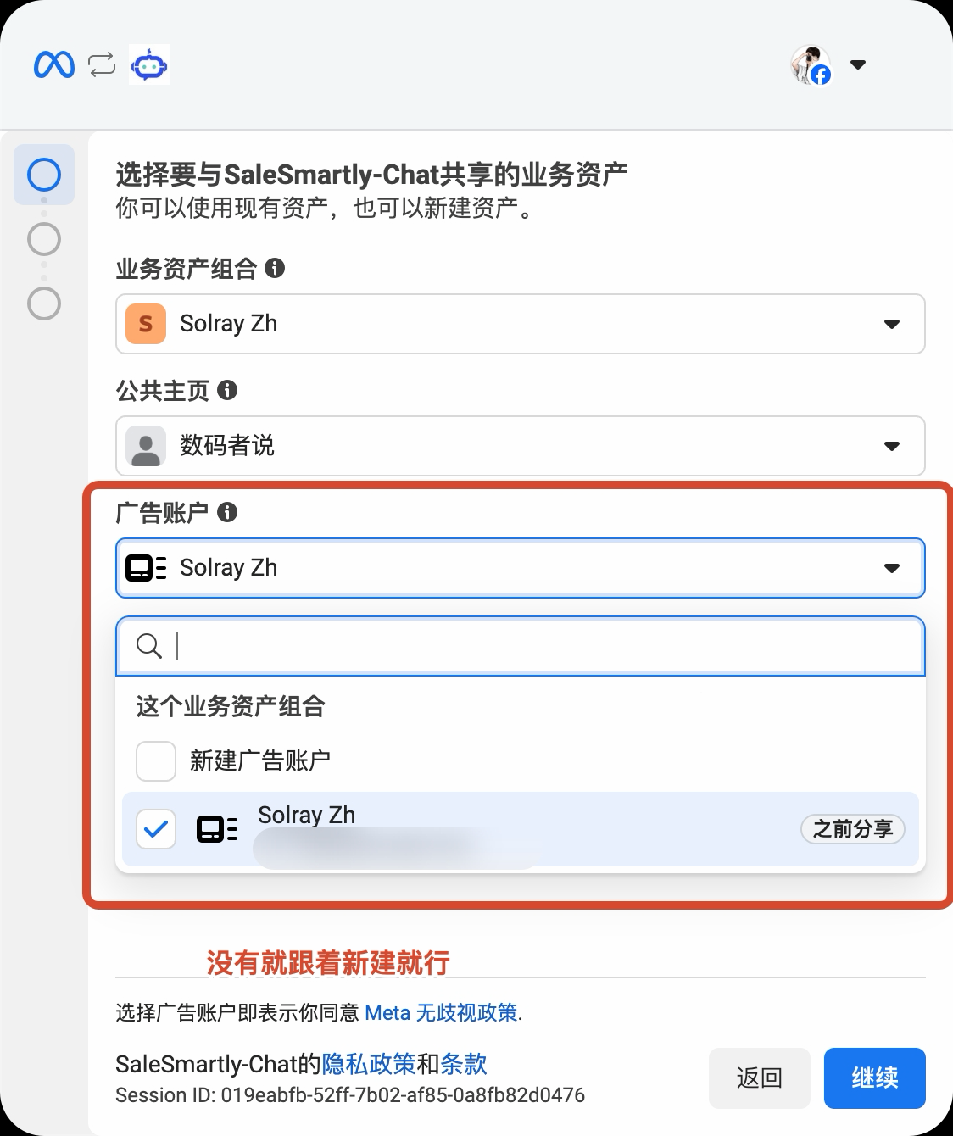This screenshot has height=1136, width=953.
Task: Check the 新建广告账户 checkbox
Action: pyautogui.click(x=156, y=761)
